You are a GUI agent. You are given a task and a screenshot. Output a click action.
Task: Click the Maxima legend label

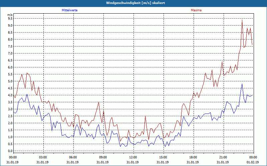pos(196,10)
